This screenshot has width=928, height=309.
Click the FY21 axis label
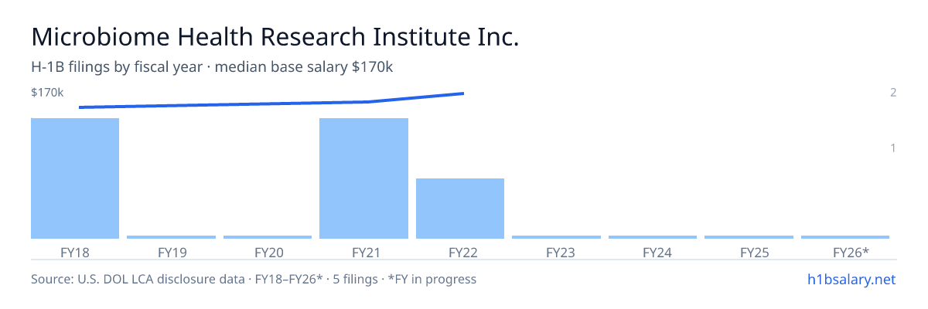pyautogui.click(x=363, y=252)
